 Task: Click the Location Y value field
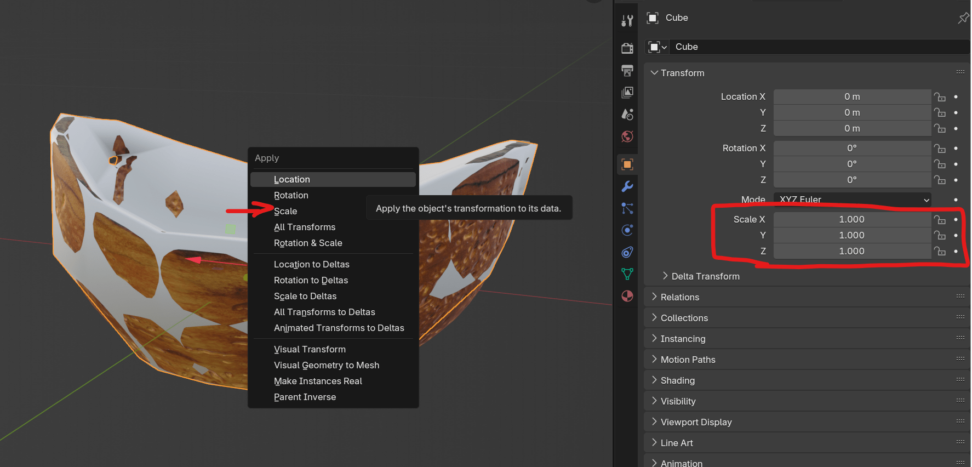click(x=852, y=112)
